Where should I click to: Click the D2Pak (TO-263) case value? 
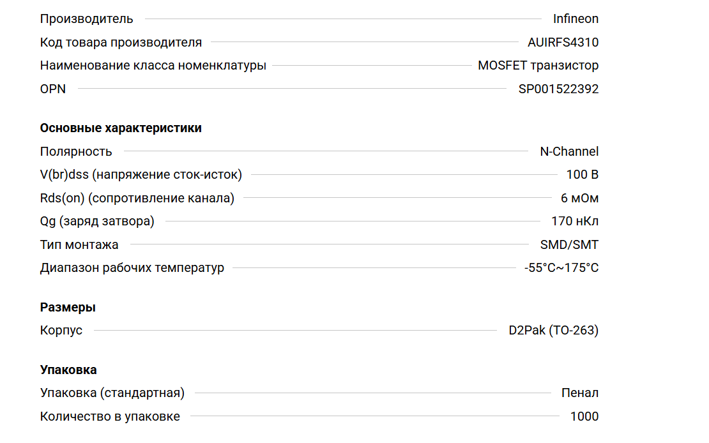[553, 331]
